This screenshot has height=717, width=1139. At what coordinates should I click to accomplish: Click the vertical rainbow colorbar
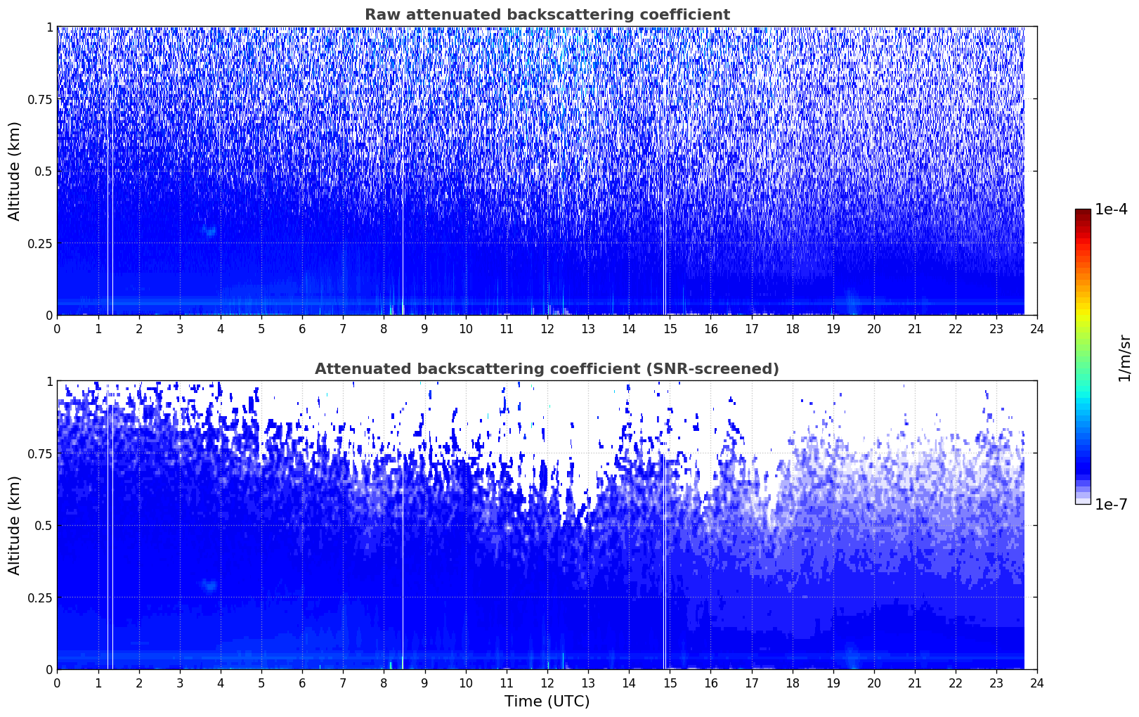(x=1083, y=356)
